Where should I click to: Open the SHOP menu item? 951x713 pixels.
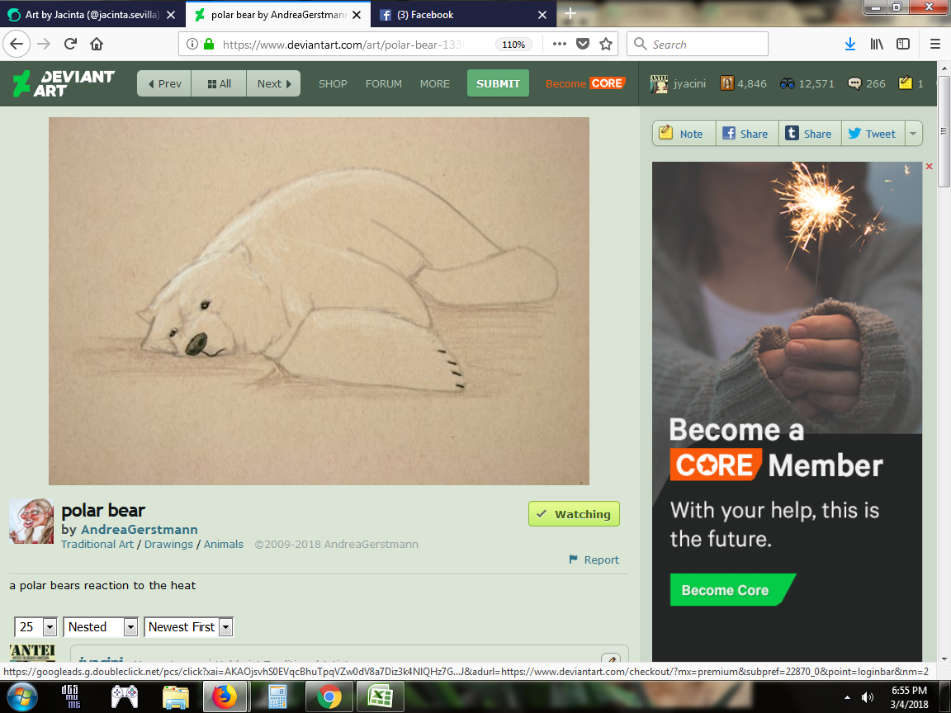[x=333, y=83]
